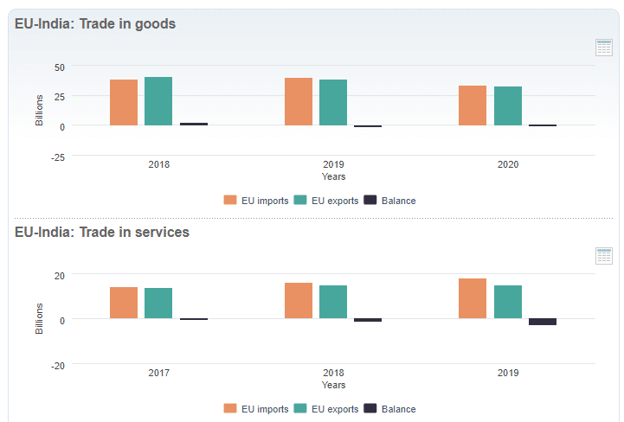This screenshot has width=624, height=422.
Task: Select 2018 EU imports bar in goods chart
Action: (124, 103)
